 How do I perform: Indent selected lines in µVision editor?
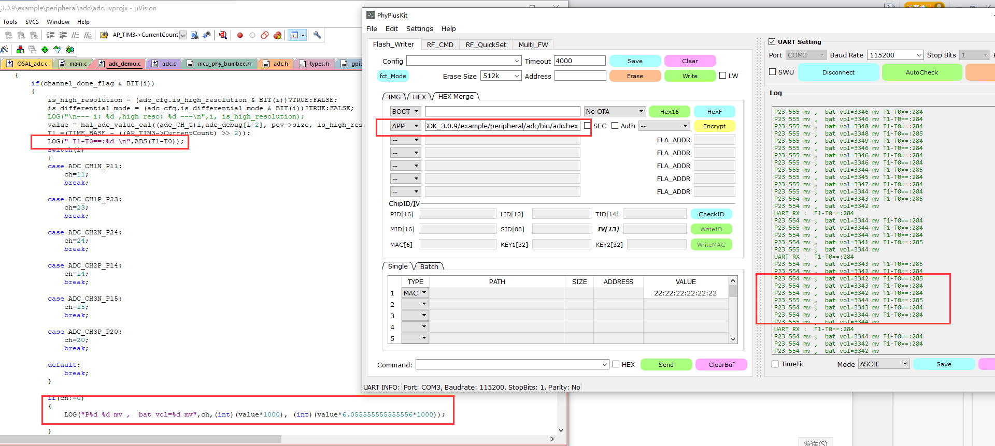click(x=50, y=35)
